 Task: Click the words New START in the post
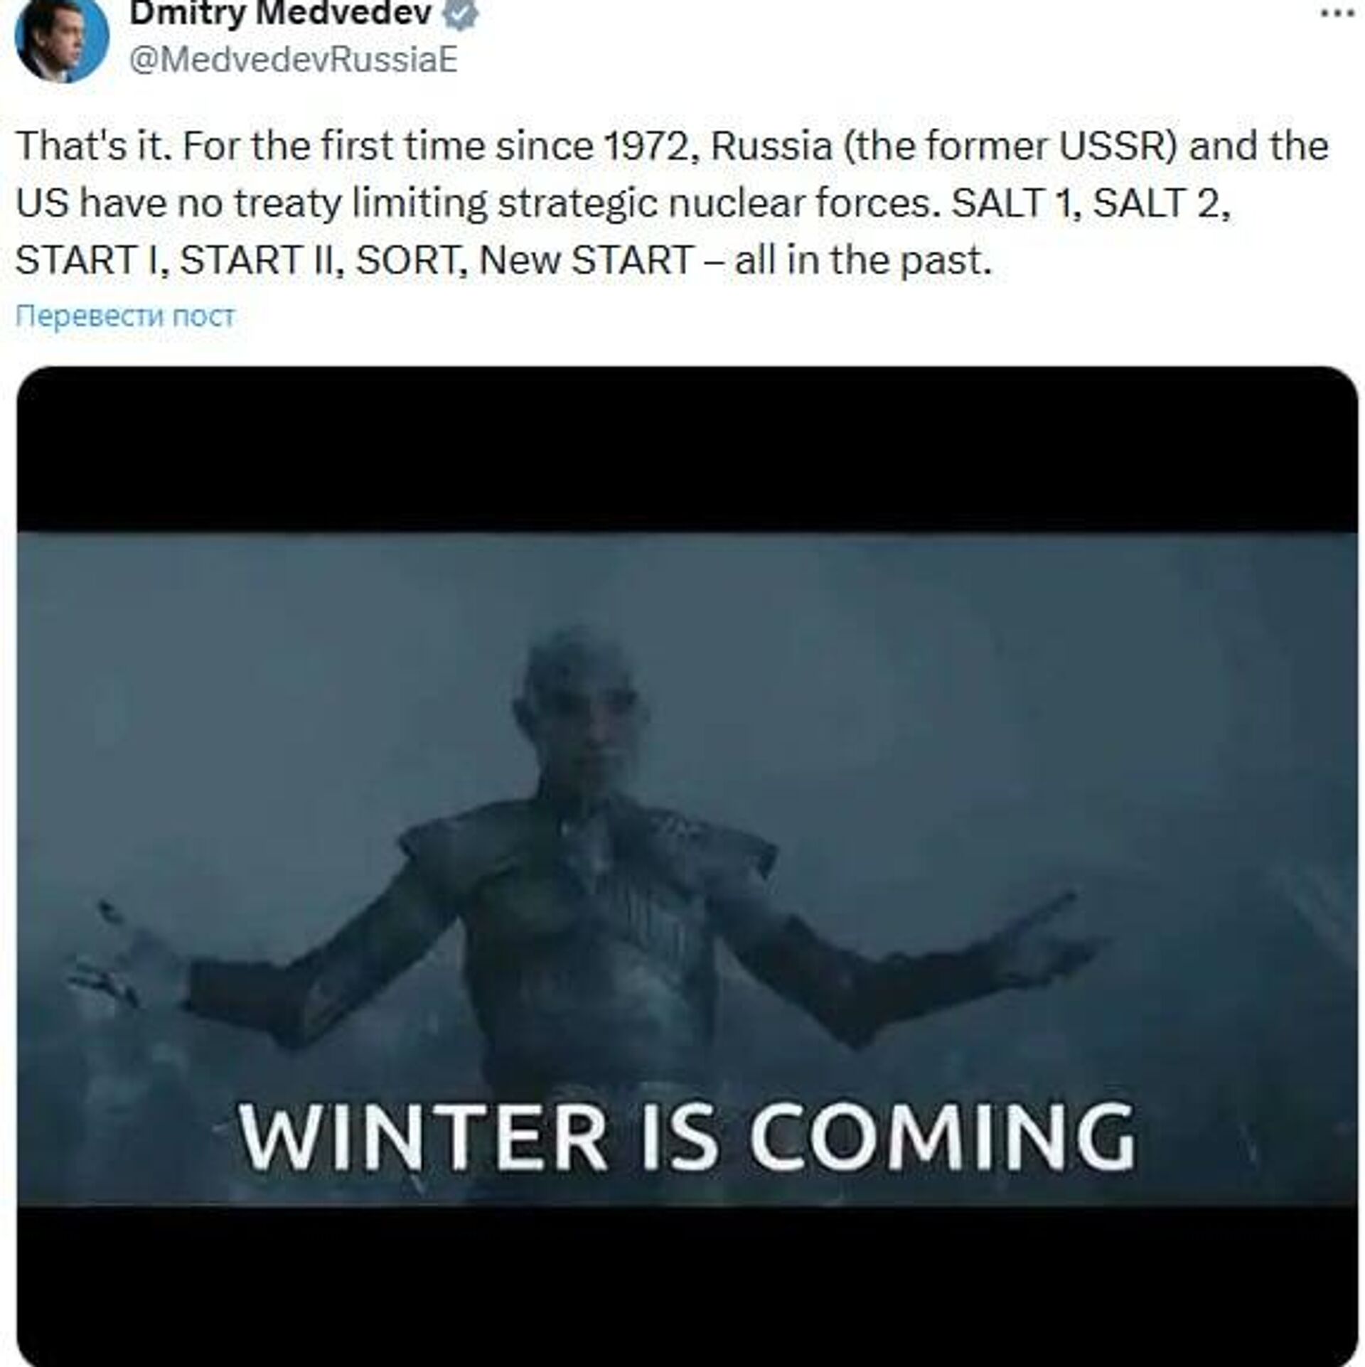pos(587,260)
